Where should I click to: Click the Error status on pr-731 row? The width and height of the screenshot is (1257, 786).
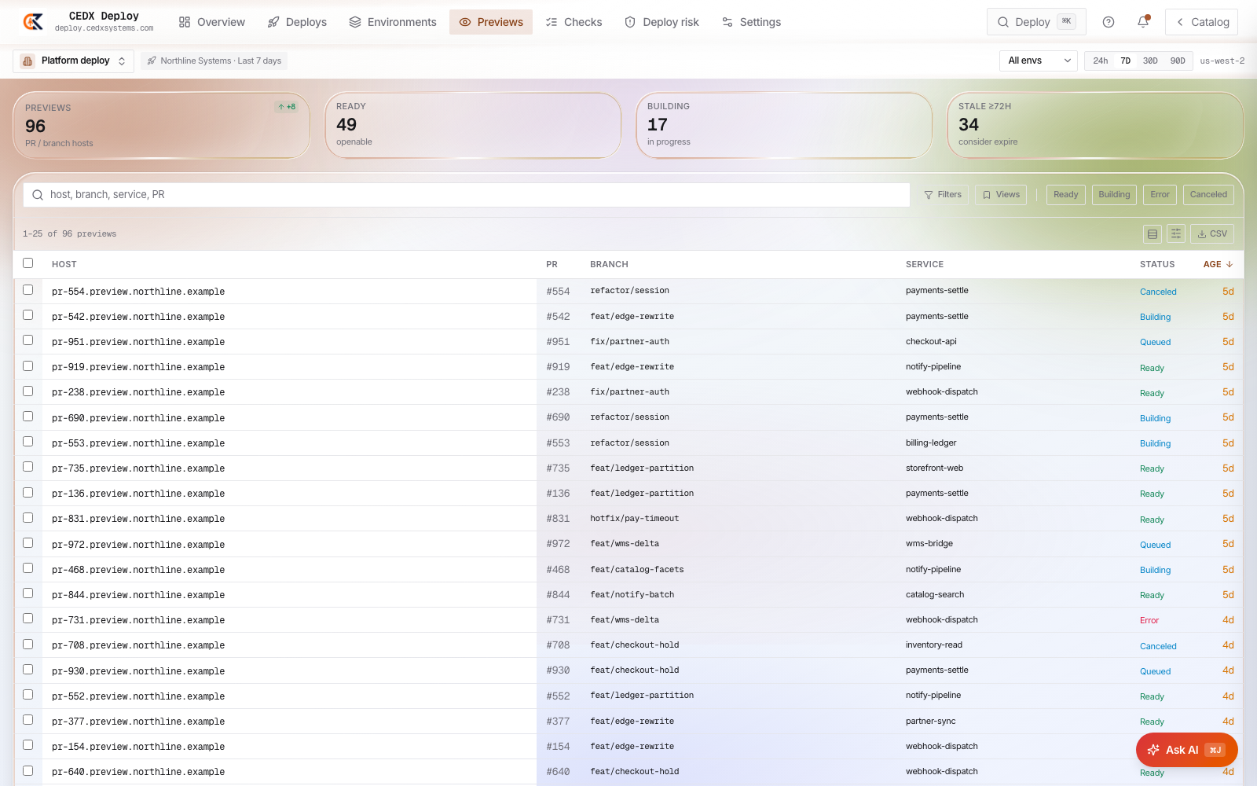1149,620
